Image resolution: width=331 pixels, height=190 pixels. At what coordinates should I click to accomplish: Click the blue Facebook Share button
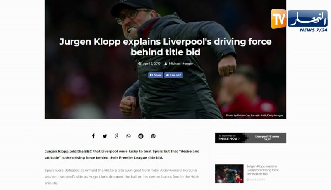pyautogui.click(x=156, y=75)
